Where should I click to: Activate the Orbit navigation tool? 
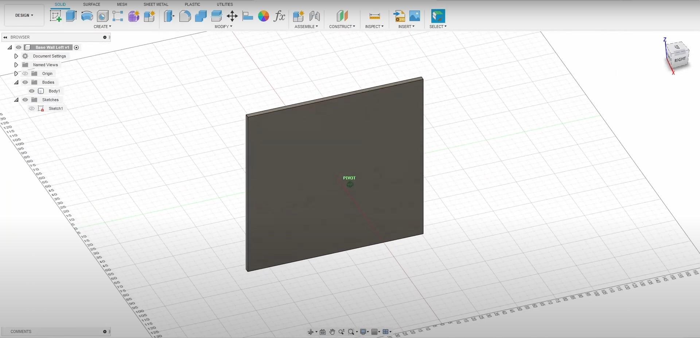310,332
